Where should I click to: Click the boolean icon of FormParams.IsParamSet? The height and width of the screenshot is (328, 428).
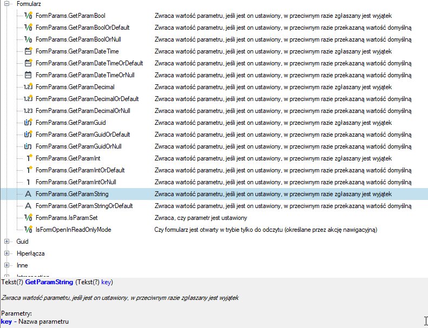[28, 218]
